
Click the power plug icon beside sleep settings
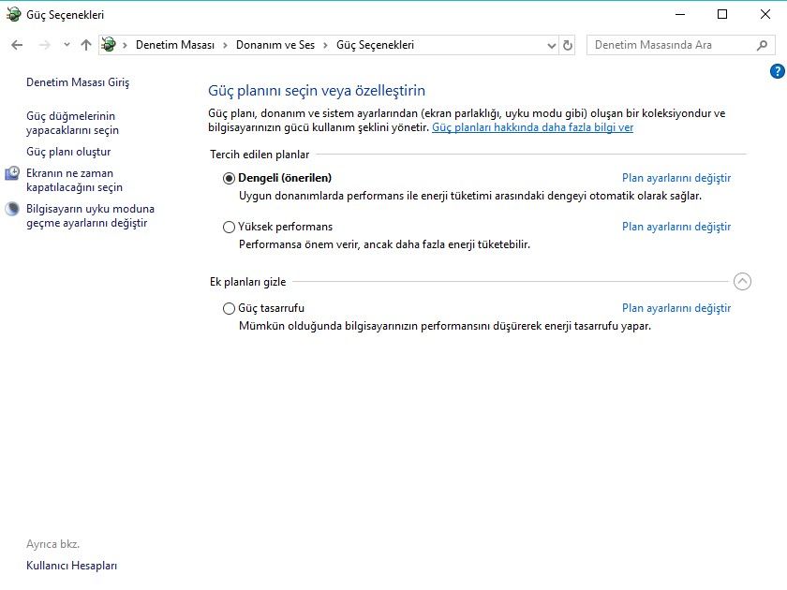11,209
